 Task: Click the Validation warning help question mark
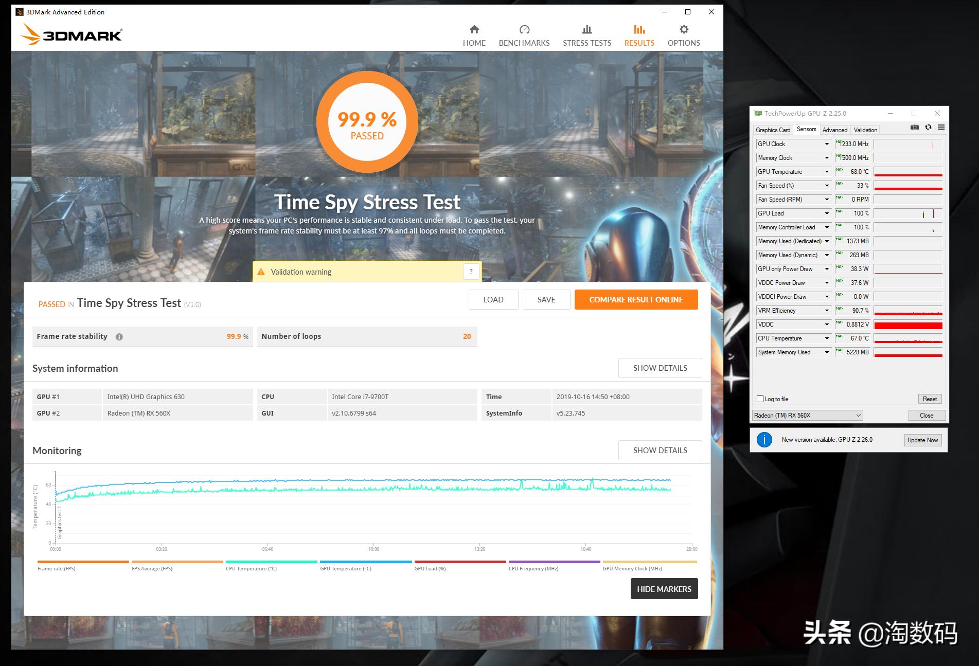(x=471, y=271)
